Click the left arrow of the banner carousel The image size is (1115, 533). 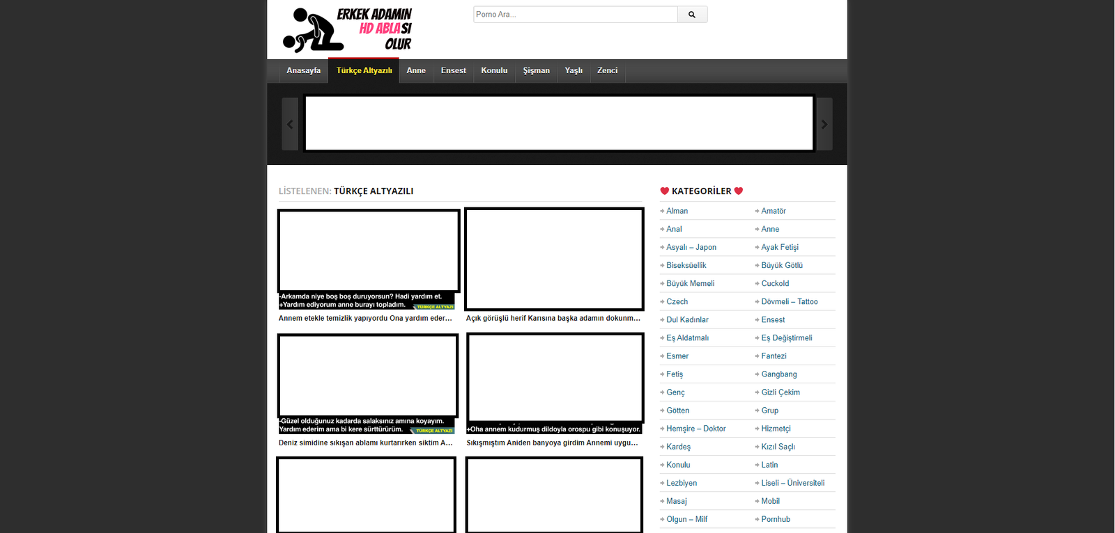(290, 125)
